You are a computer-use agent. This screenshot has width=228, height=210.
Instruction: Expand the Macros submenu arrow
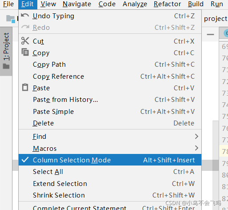pos(196,148)
